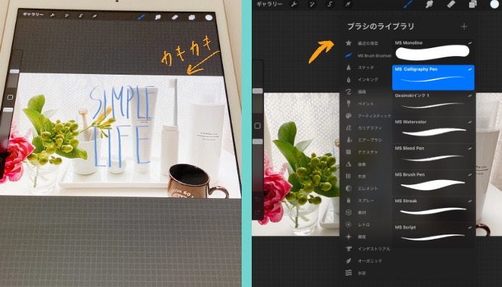Click opacity slider handle on left iPad sidebar
The image size is (502, 287).
tap(8, 110)
